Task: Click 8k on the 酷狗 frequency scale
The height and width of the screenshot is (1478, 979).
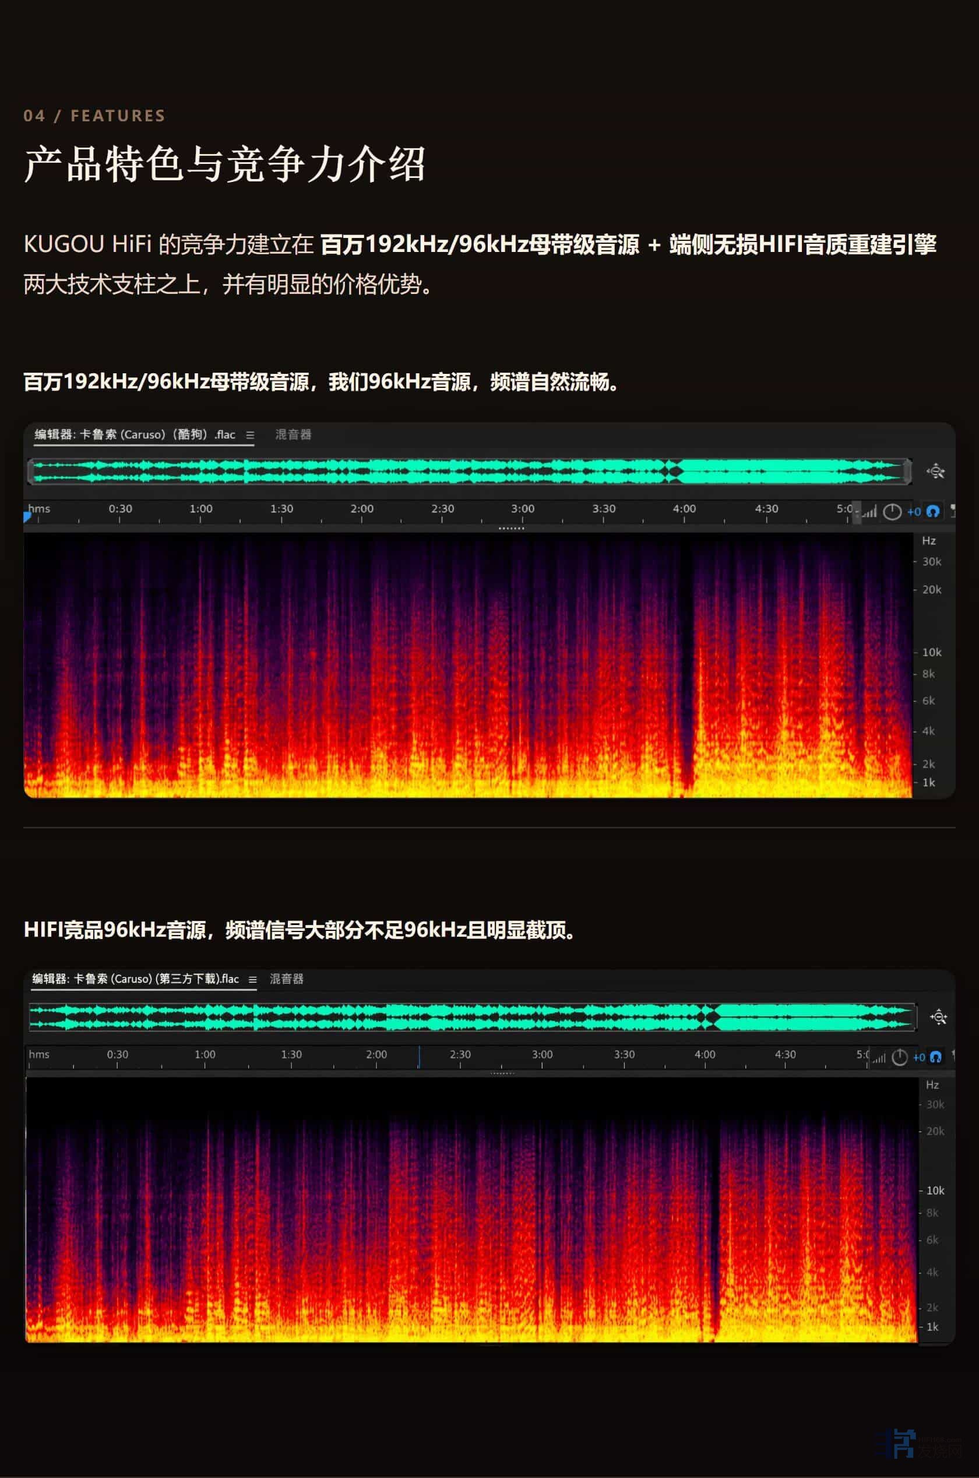Action: point(928,674)
